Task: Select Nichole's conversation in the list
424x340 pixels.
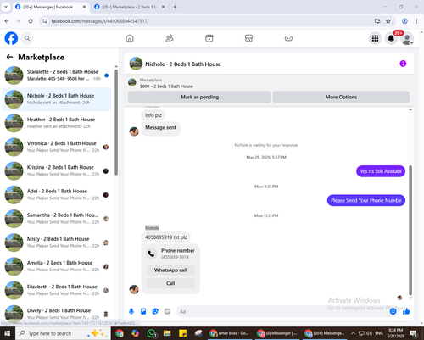Action: tap(57, 99)
